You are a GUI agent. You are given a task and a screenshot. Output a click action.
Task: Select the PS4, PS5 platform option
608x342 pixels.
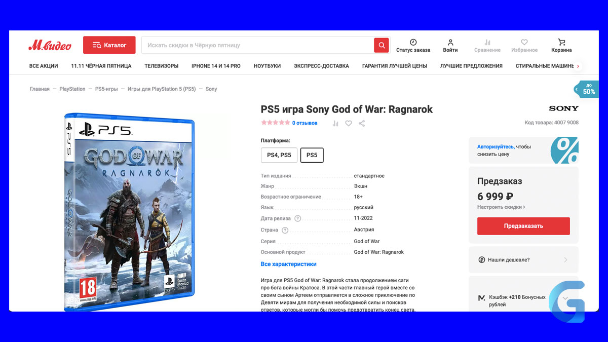(279, 155)
